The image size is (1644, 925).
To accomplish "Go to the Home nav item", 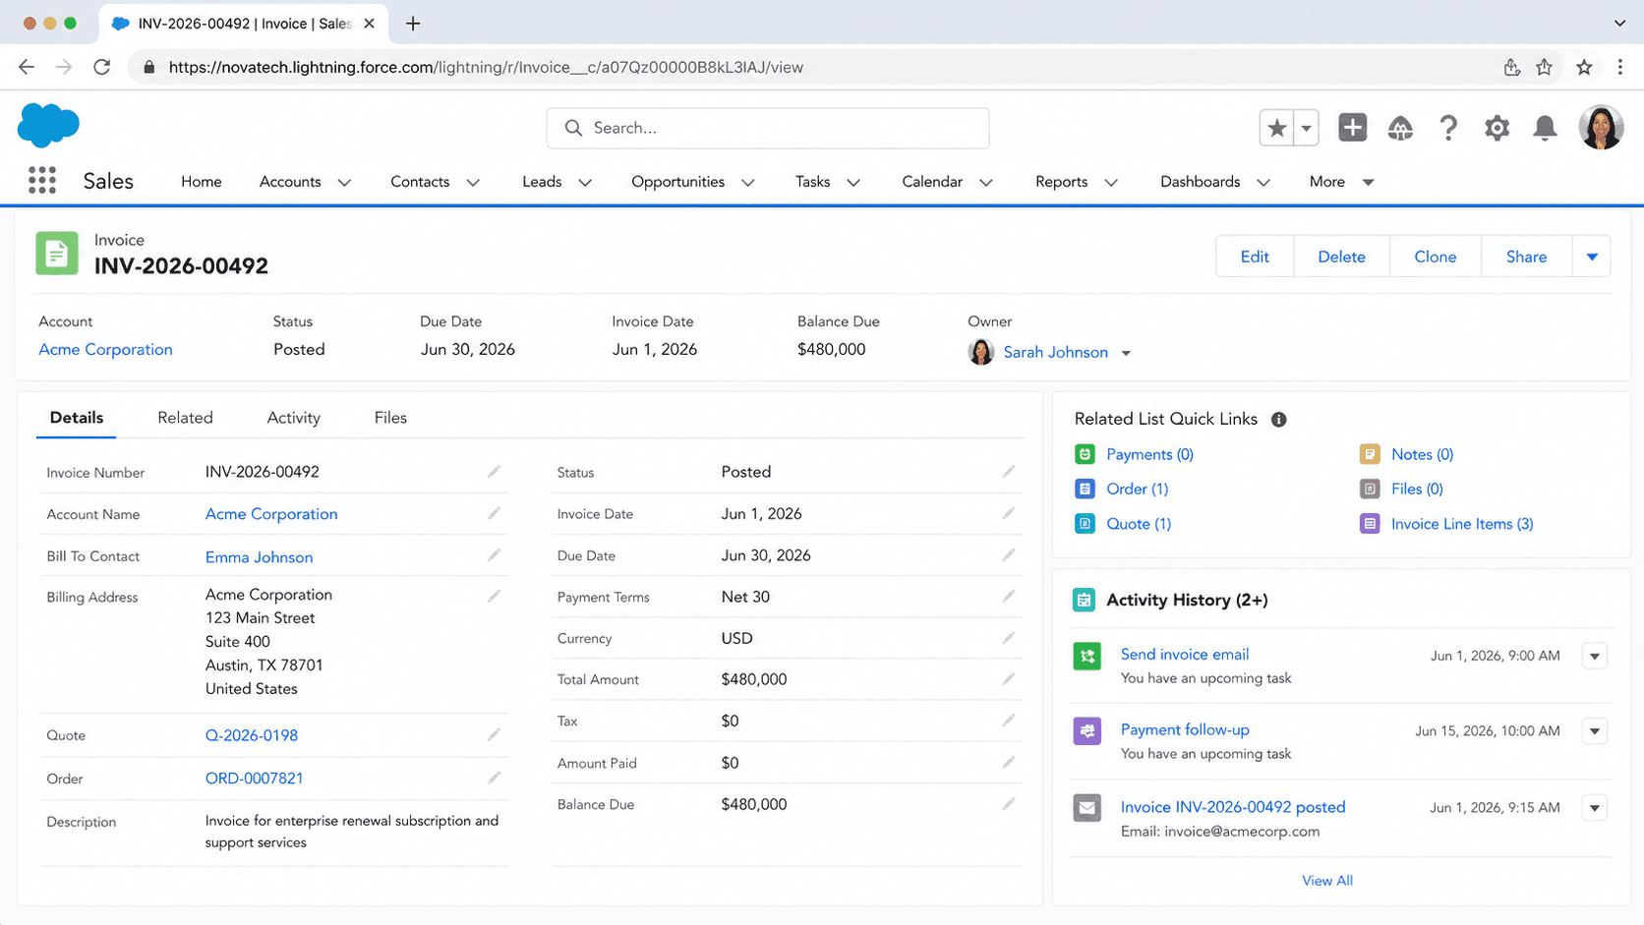I will pos(202,182).
